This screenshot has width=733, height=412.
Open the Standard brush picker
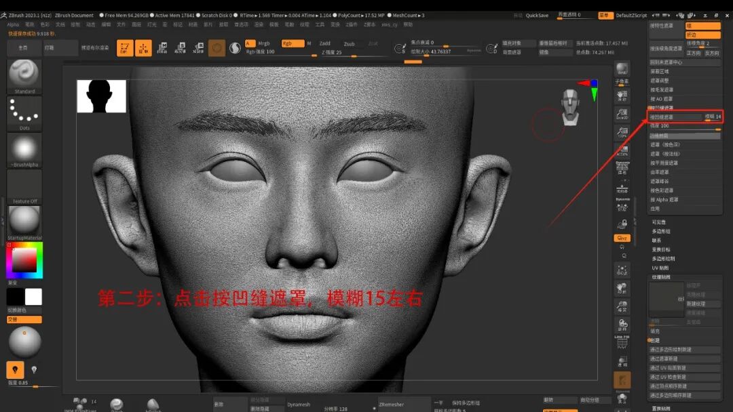pos(24,77)
